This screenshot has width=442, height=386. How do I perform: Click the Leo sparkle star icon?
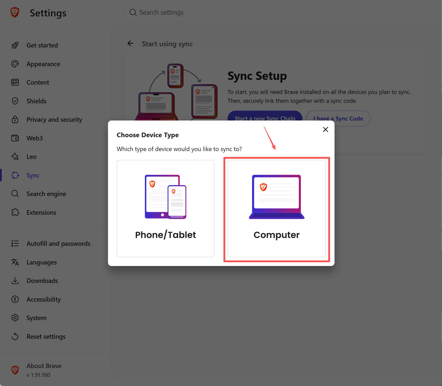click(15, 157)
